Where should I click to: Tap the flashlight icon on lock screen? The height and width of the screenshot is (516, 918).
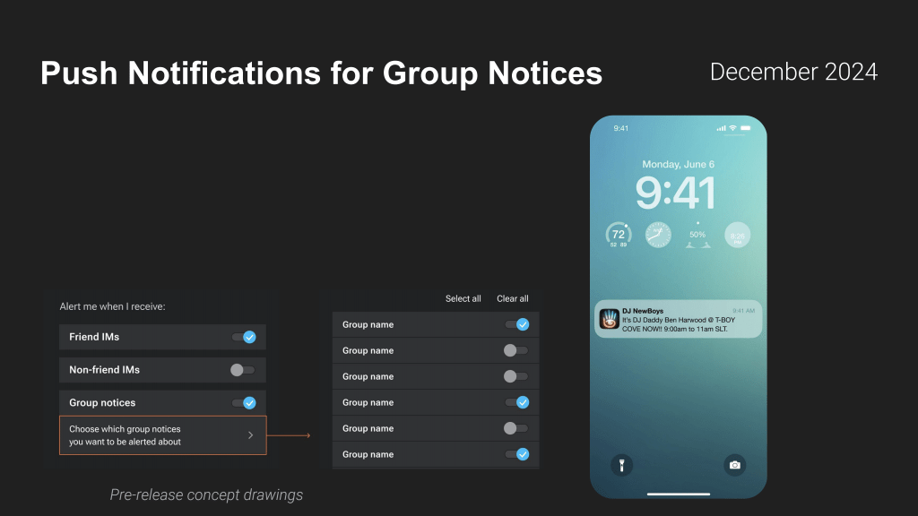pyautogui.click(x=619, y=464)
